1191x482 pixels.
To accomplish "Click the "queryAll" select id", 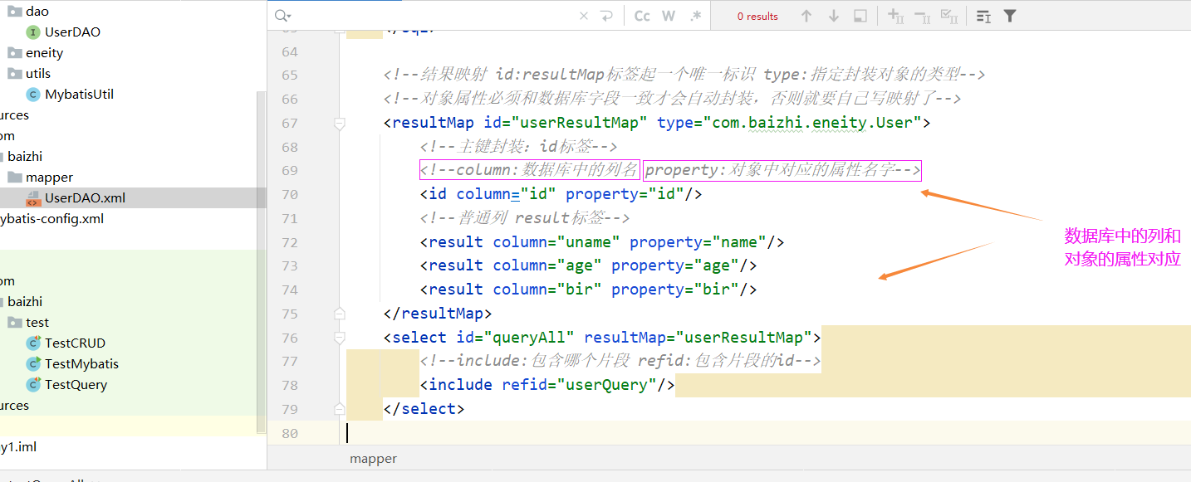I will (x=529, y=338).
